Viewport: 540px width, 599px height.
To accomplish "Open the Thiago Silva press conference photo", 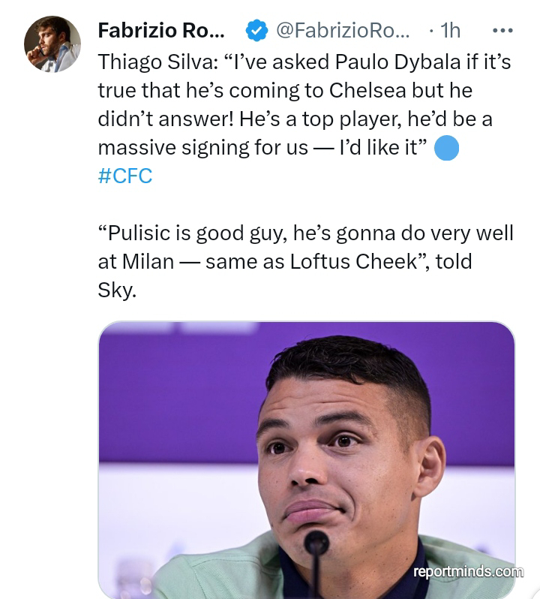I will [306, 459].
